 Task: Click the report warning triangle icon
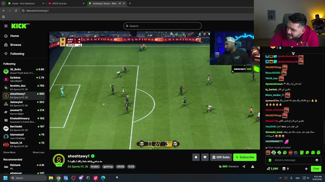tap(253, 167)
